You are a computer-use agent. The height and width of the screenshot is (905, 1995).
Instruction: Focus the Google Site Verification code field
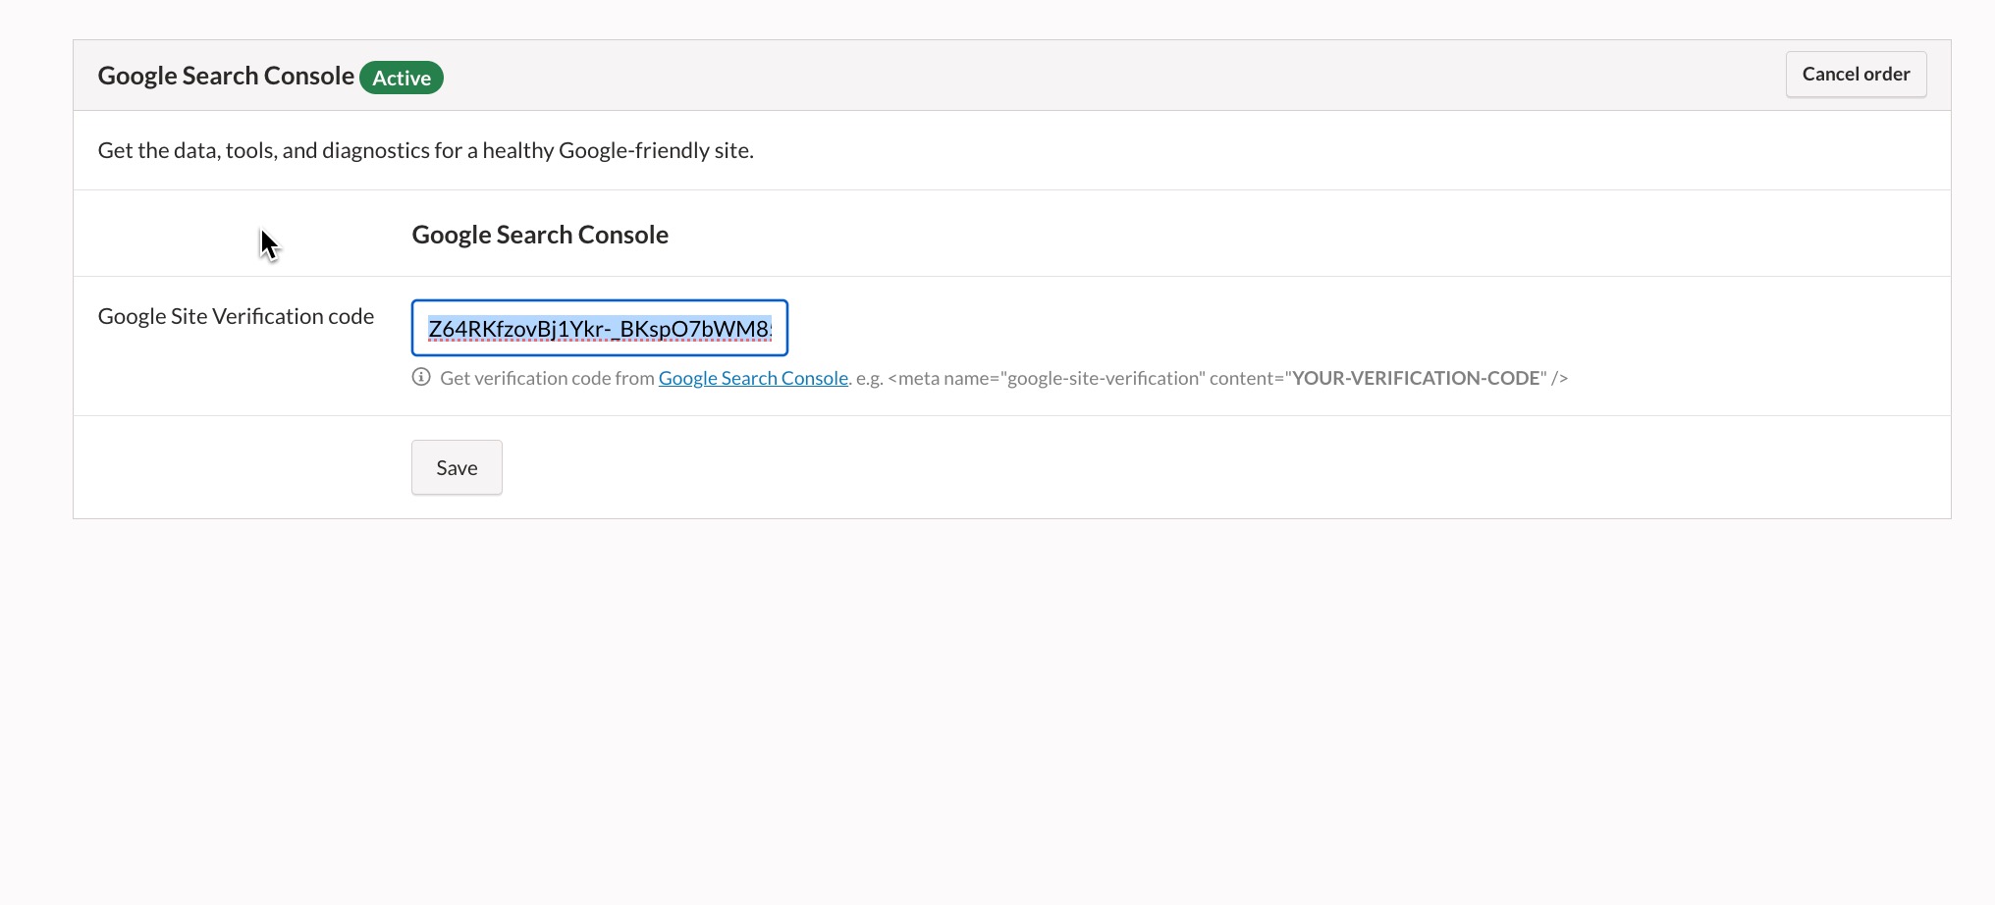click(x=600, y=328)
